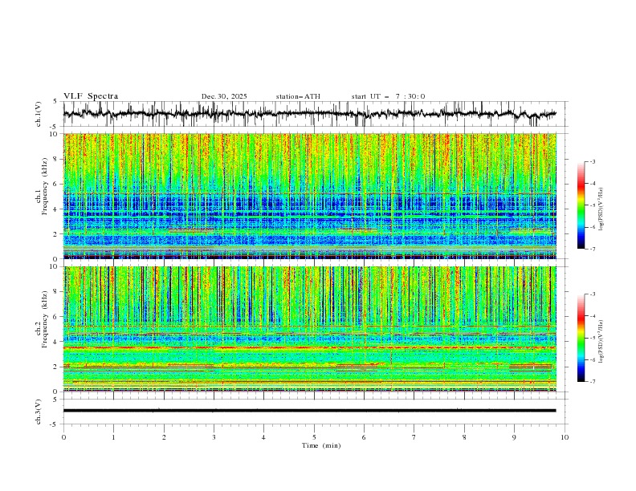Click time axis tick label '2'
The height and width of the screenshot is (491, 636).
tap(164, 437)
